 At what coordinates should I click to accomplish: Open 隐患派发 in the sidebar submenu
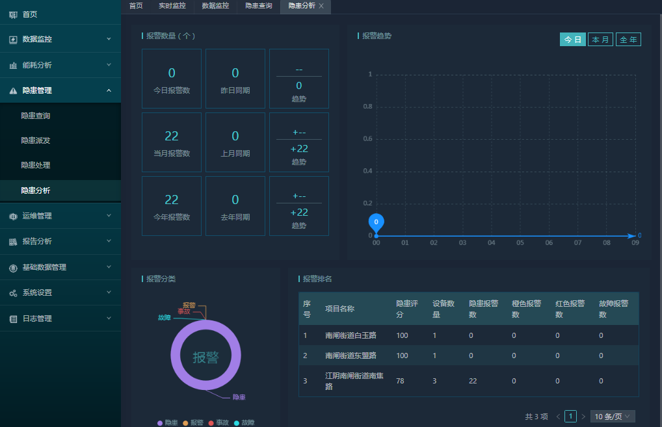pyautogui.click(x=36, y=140)
